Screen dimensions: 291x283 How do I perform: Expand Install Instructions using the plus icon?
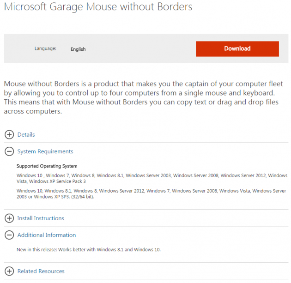[9, 218]
